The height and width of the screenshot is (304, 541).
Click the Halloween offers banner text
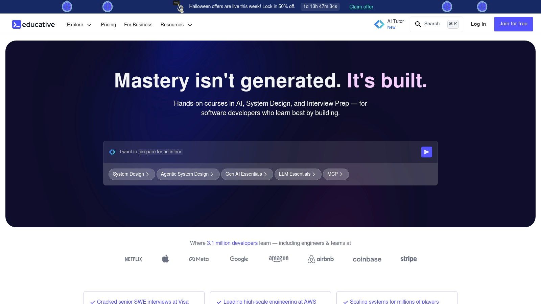click(242, 6)
